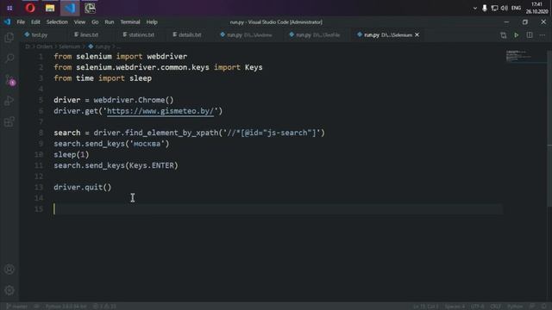Click the volume icon in system tray
This screenshot has height=310, width=552.
(504, 8)
